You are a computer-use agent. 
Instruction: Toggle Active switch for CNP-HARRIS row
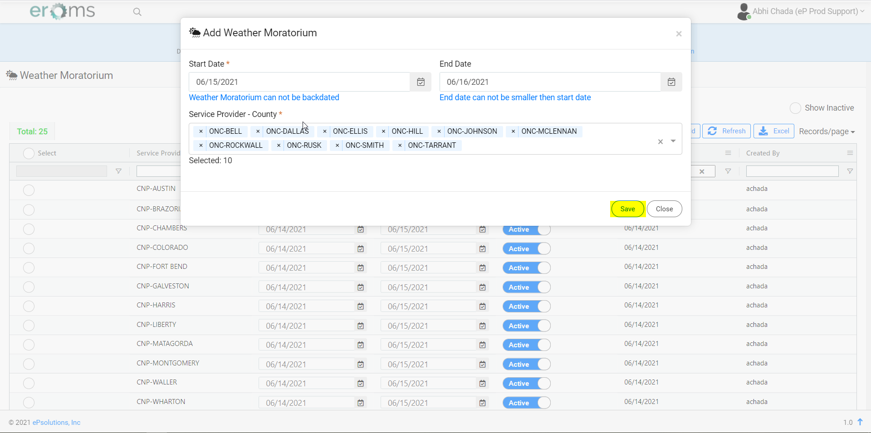[526, 307]
